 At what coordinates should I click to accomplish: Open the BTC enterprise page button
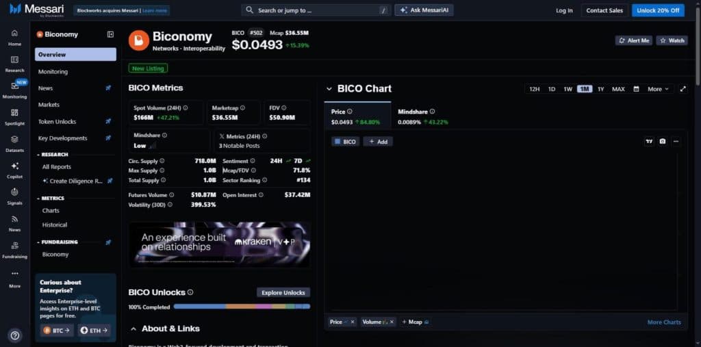58,331
